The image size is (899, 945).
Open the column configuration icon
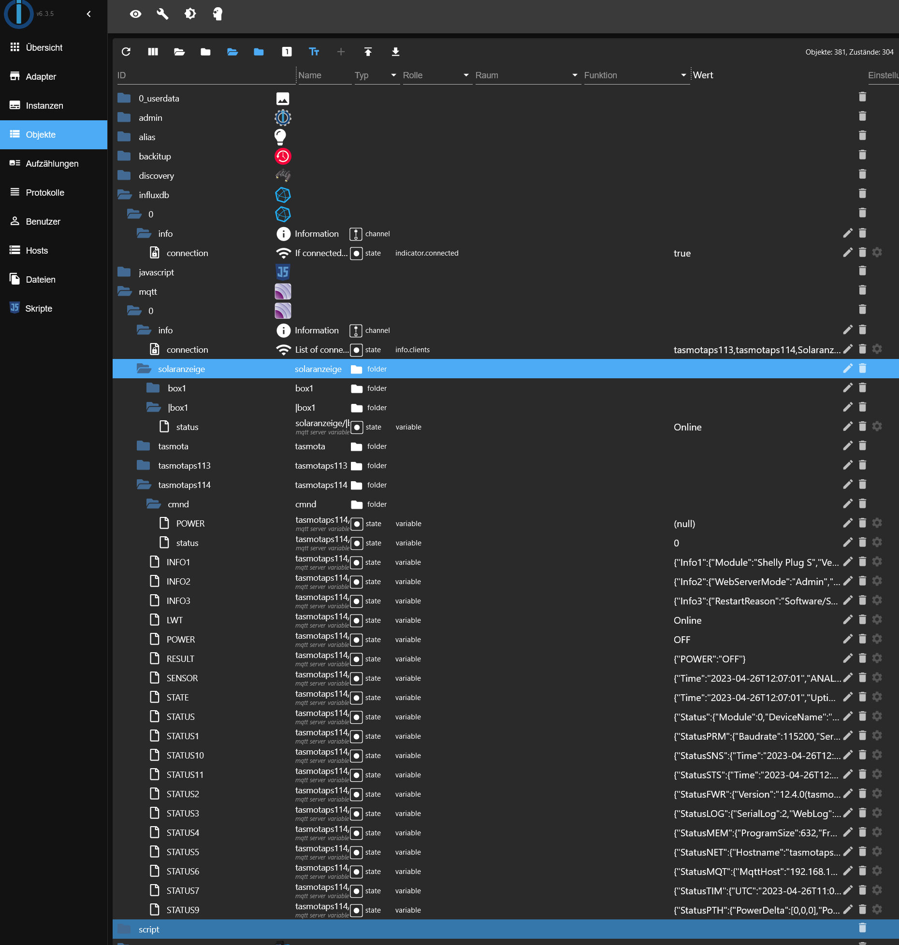[153, 52]
